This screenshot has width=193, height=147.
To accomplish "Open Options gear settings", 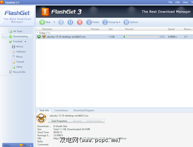I will 131,22.
